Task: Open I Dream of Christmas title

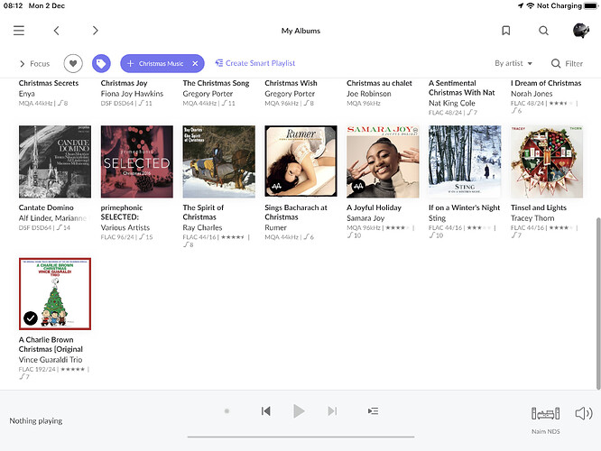Action: click(546, 83)
